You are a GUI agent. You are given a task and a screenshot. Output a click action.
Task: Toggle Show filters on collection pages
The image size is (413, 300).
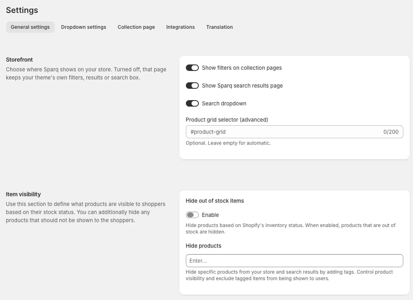[x=192, y=68]
